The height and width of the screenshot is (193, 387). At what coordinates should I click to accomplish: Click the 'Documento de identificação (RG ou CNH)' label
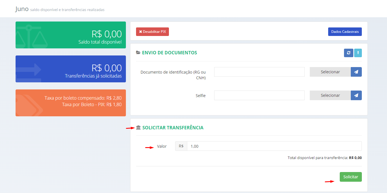click(x=173, y=75)
